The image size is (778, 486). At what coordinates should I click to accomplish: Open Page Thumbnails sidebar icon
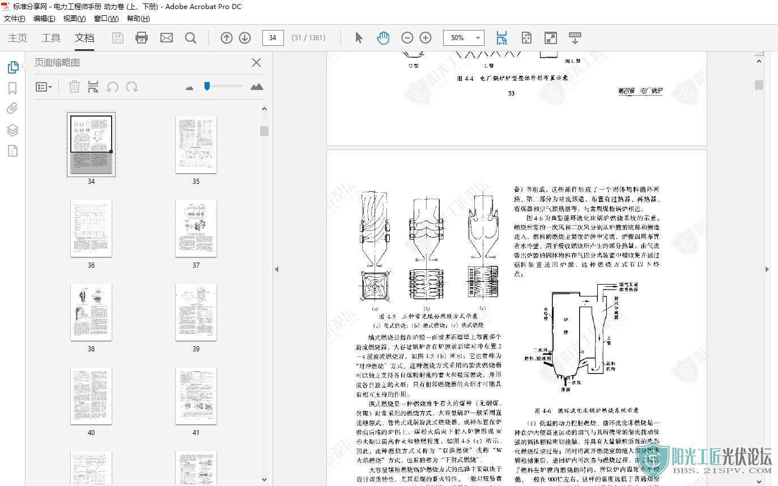(12, 67)
